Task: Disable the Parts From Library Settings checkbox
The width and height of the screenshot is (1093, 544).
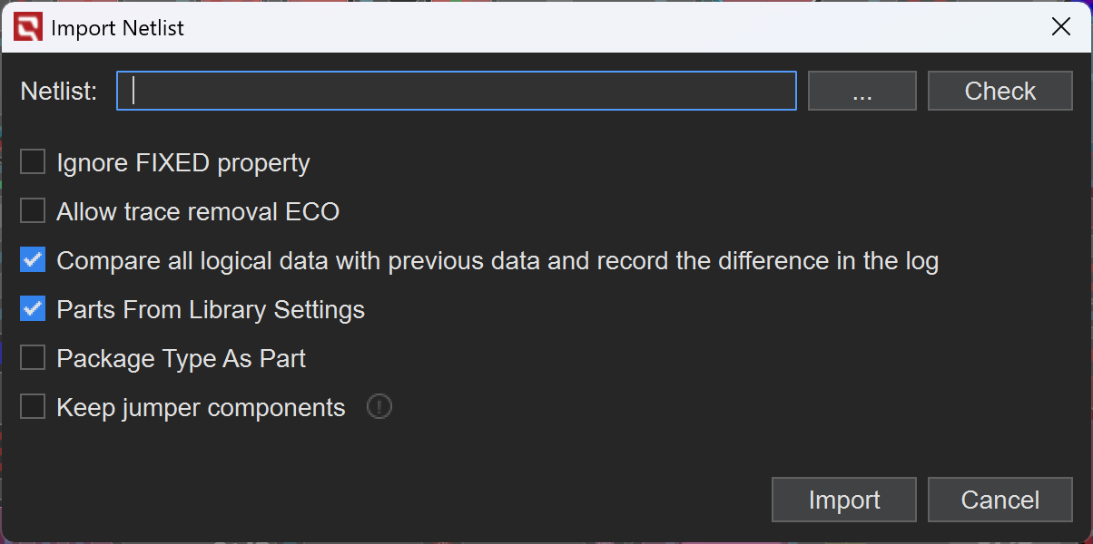Action: [33, 309]
